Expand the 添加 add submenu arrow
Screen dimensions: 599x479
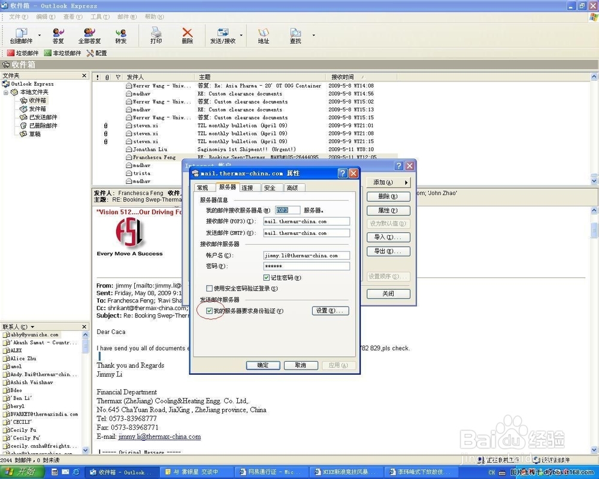tap(406, 183)
